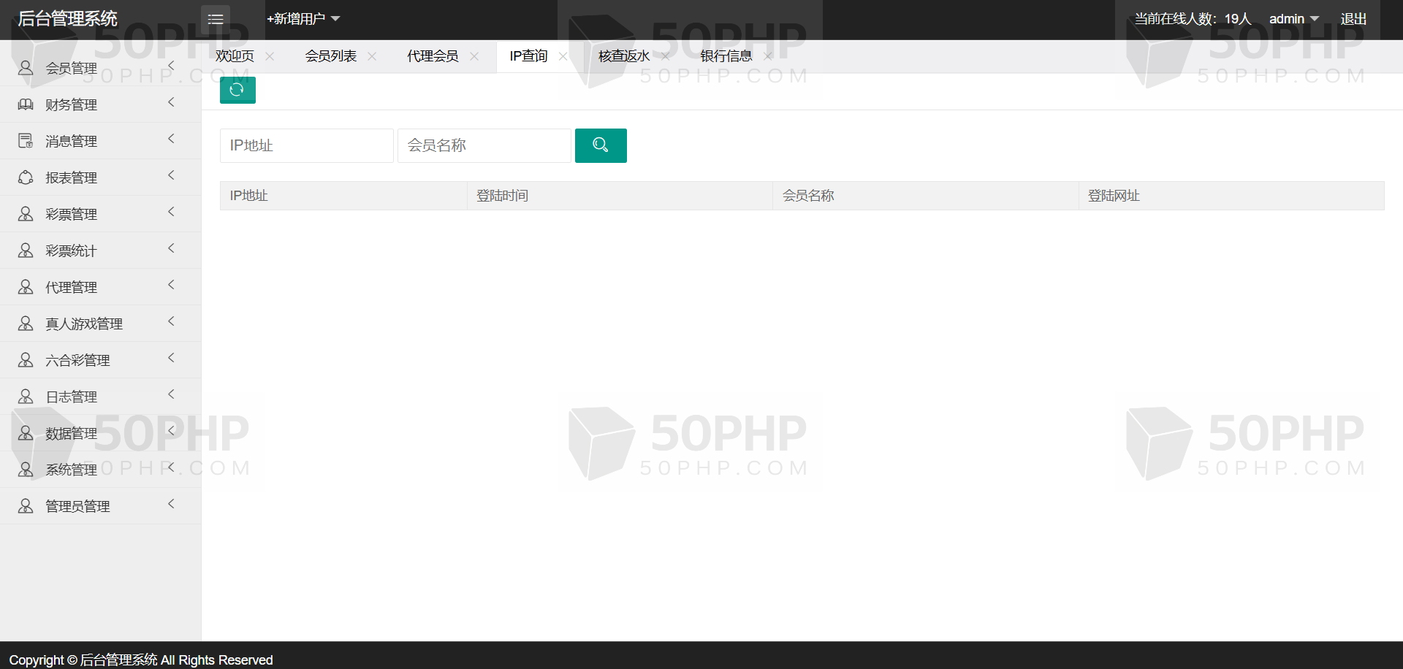The image size is (1403, 669).
Task: Open the +新增用户 dropdown
Action: point(303,19)
